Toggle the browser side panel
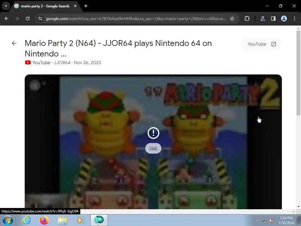The height and width of the screenshot is (226, 301). (273, 19)
